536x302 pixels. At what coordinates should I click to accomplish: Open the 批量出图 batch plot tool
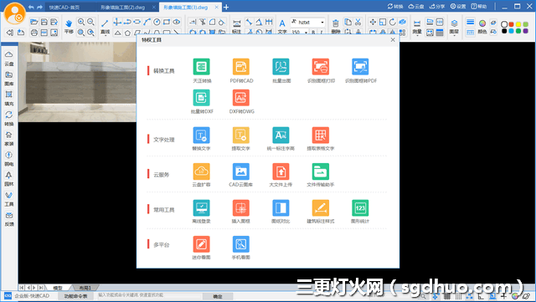click(281, 67)
